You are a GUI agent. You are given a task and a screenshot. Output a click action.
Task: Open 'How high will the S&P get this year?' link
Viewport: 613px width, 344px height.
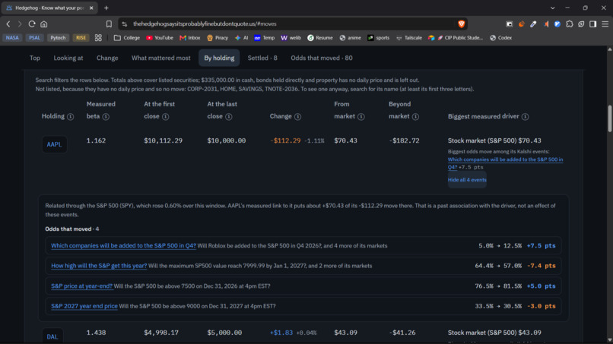pyautogui.click(x=99, y=266)
